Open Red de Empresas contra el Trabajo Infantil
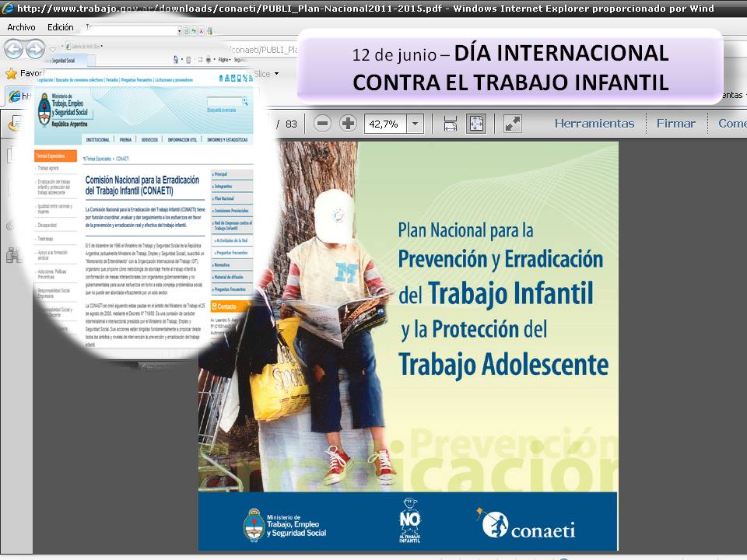 (232, 226)
